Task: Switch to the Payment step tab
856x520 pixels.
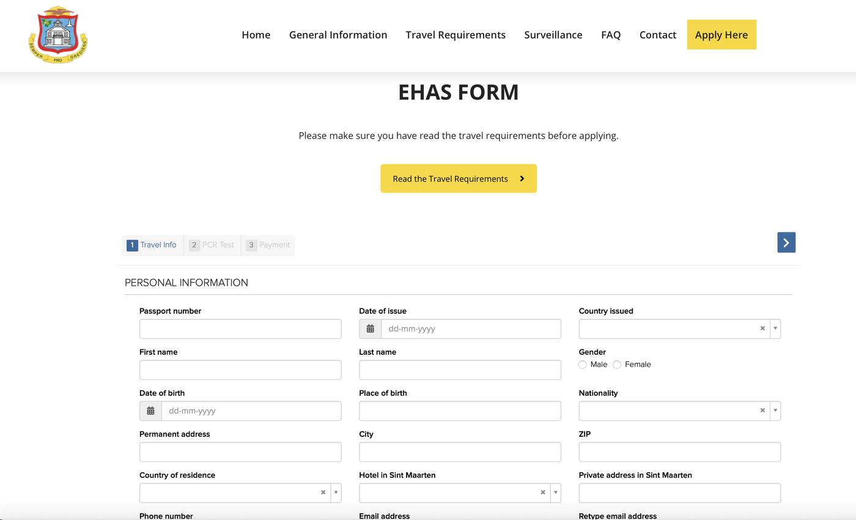Action: coord(268,245)
